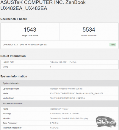Select the ZenBook UX482EA_UX482EA model value
The width and height of the screenshot is (119, 130).
pos(76,93)
